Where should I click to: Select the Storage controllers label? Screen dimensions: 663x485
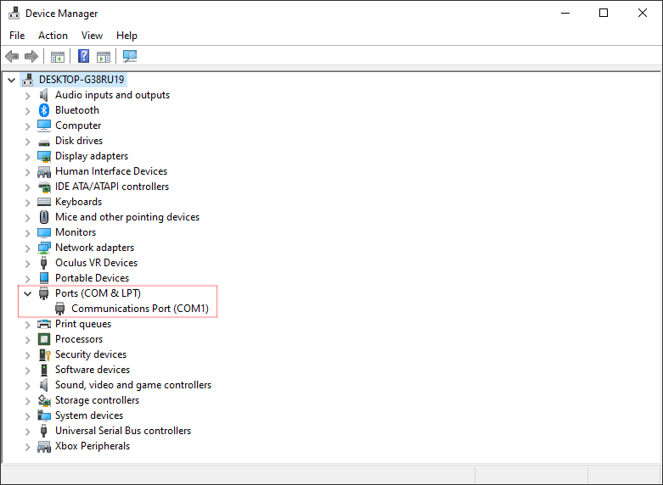pyautogui.click(x=98, y=400)
